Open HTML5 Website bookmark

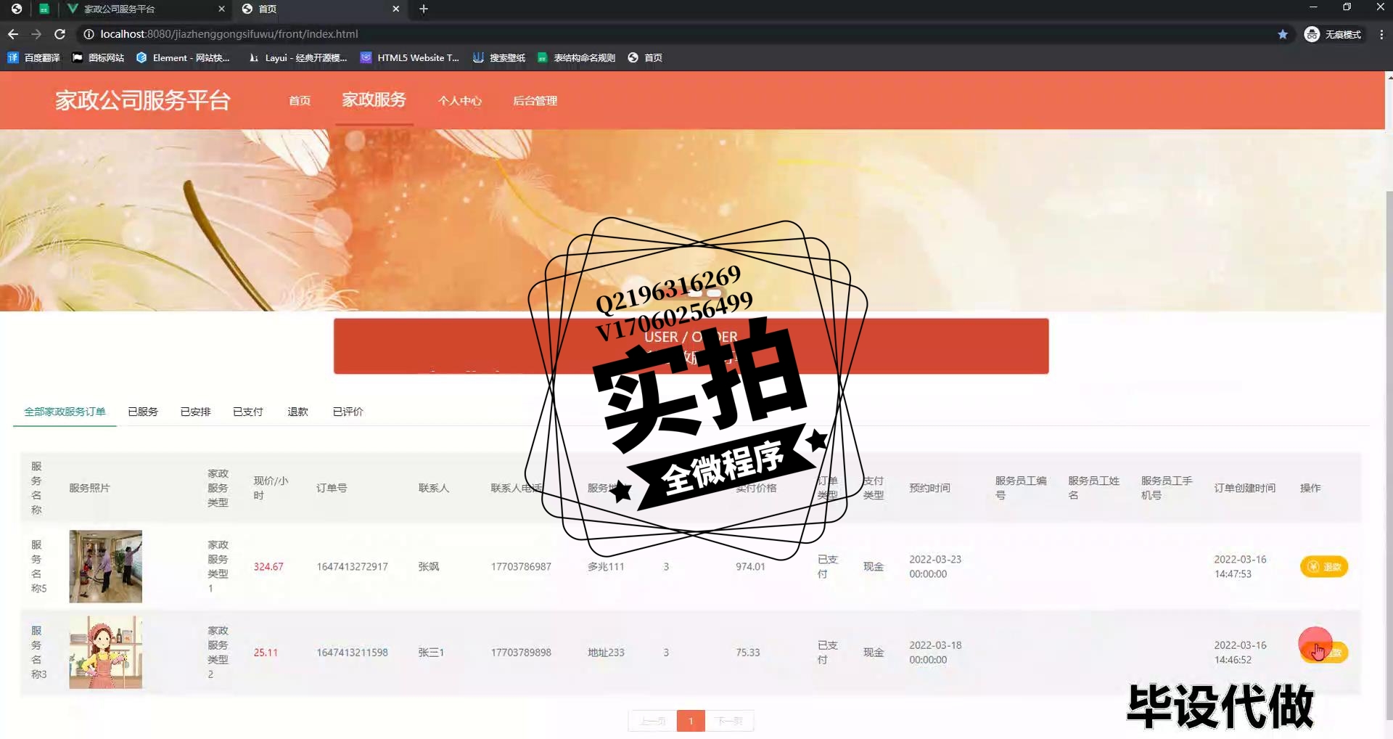coord(410,57)
